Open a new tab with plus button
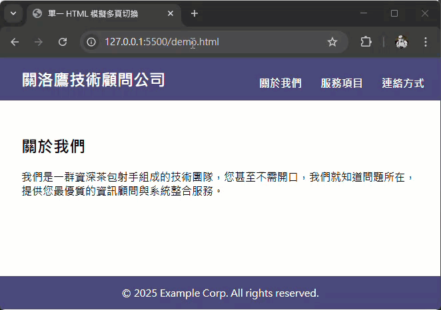The height and width of the screenshot is (310, 441). [195, 13]
